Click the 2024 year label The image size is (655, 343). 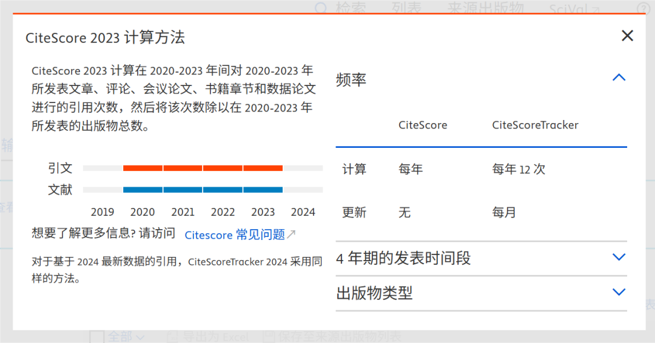click(303, 212)
